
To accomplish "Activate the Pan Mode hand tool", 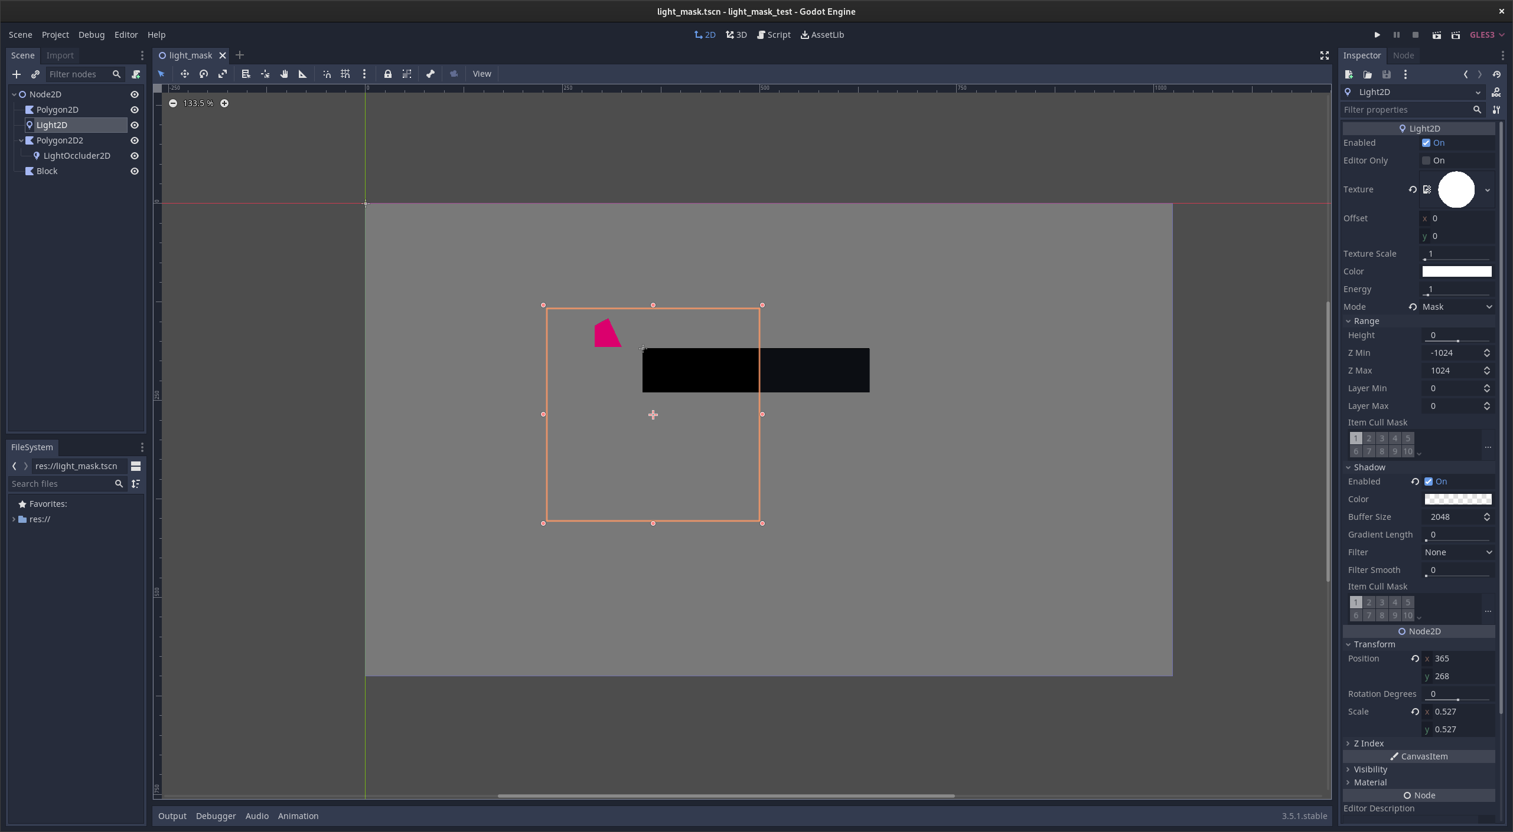I will pos(284,74).
